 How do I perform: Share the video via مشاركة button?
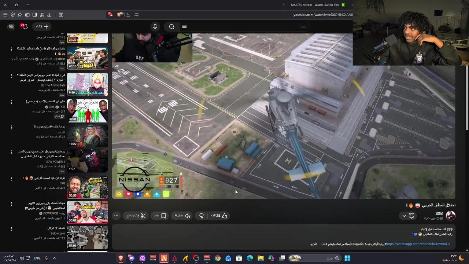point(182,216)
